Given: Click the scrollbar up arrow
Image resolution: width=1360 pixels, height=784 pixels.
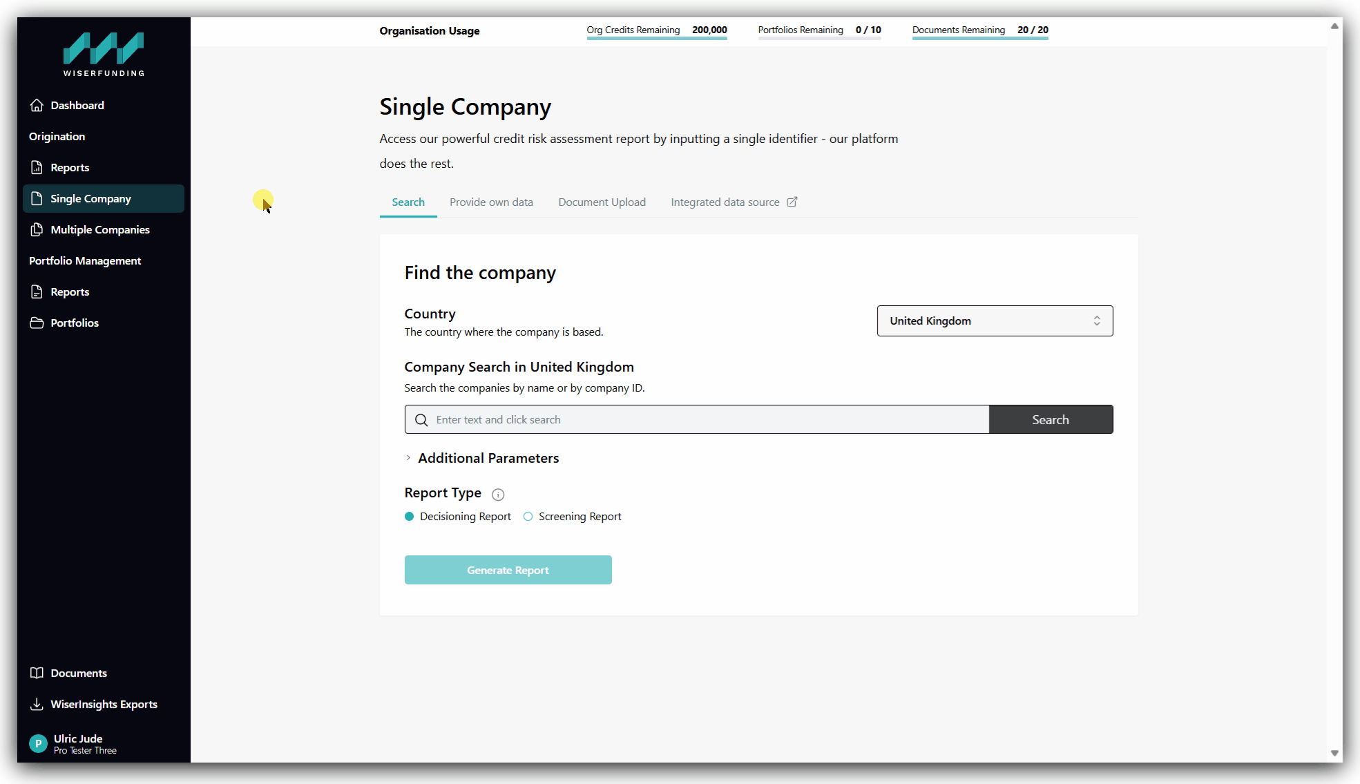Looking at the screenshot, I should (1334, 26).
